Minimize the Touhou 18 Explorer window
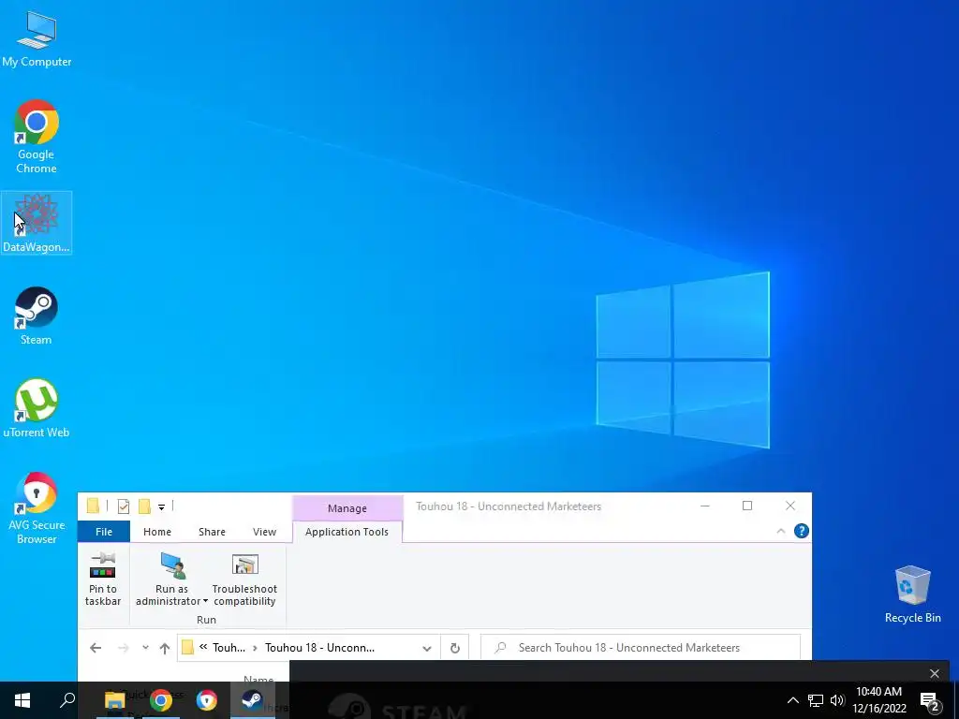This screenshot has height=719, width=959. point(704,506)
